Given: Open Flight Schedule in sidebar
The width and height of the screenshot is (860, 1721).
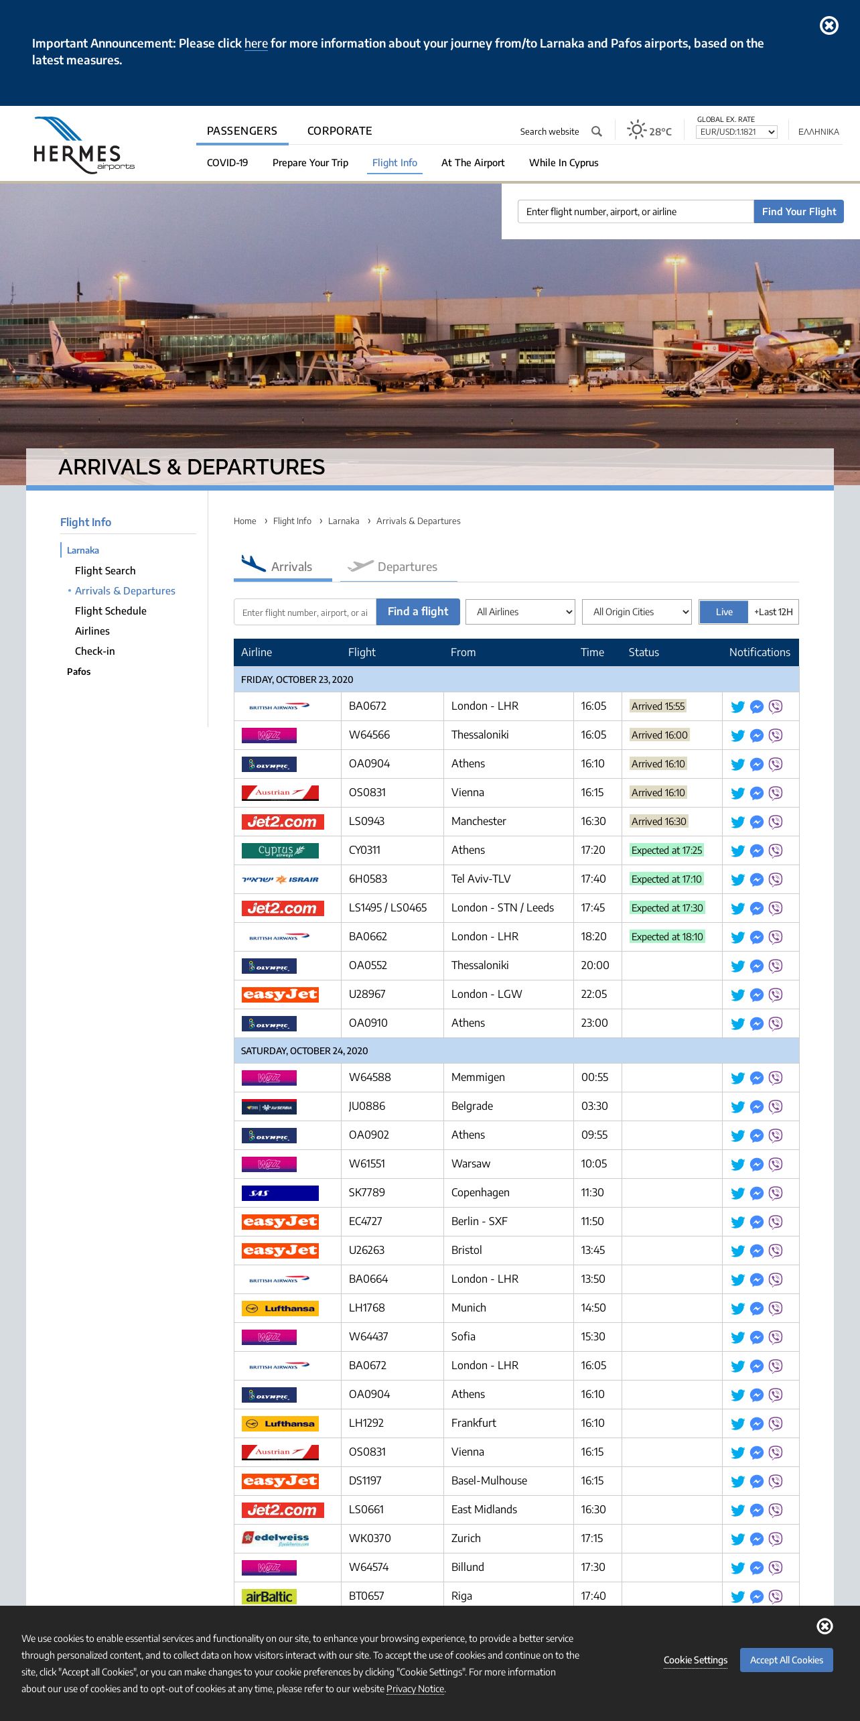Looking at the screenshot, I should pos(111,611).
